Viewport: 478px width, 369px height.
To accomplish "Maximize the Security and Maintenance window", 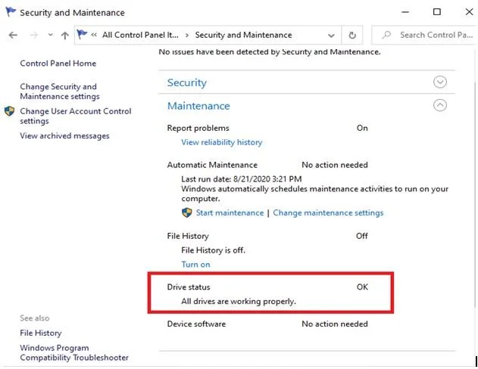I will click(x=437, y=12).
